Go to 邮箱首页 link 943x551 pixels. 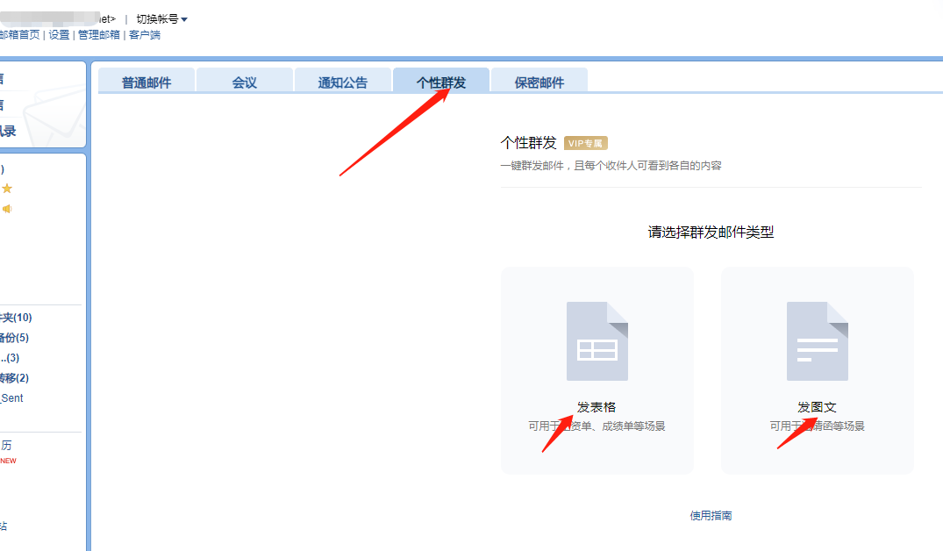(x=19, y=35)
